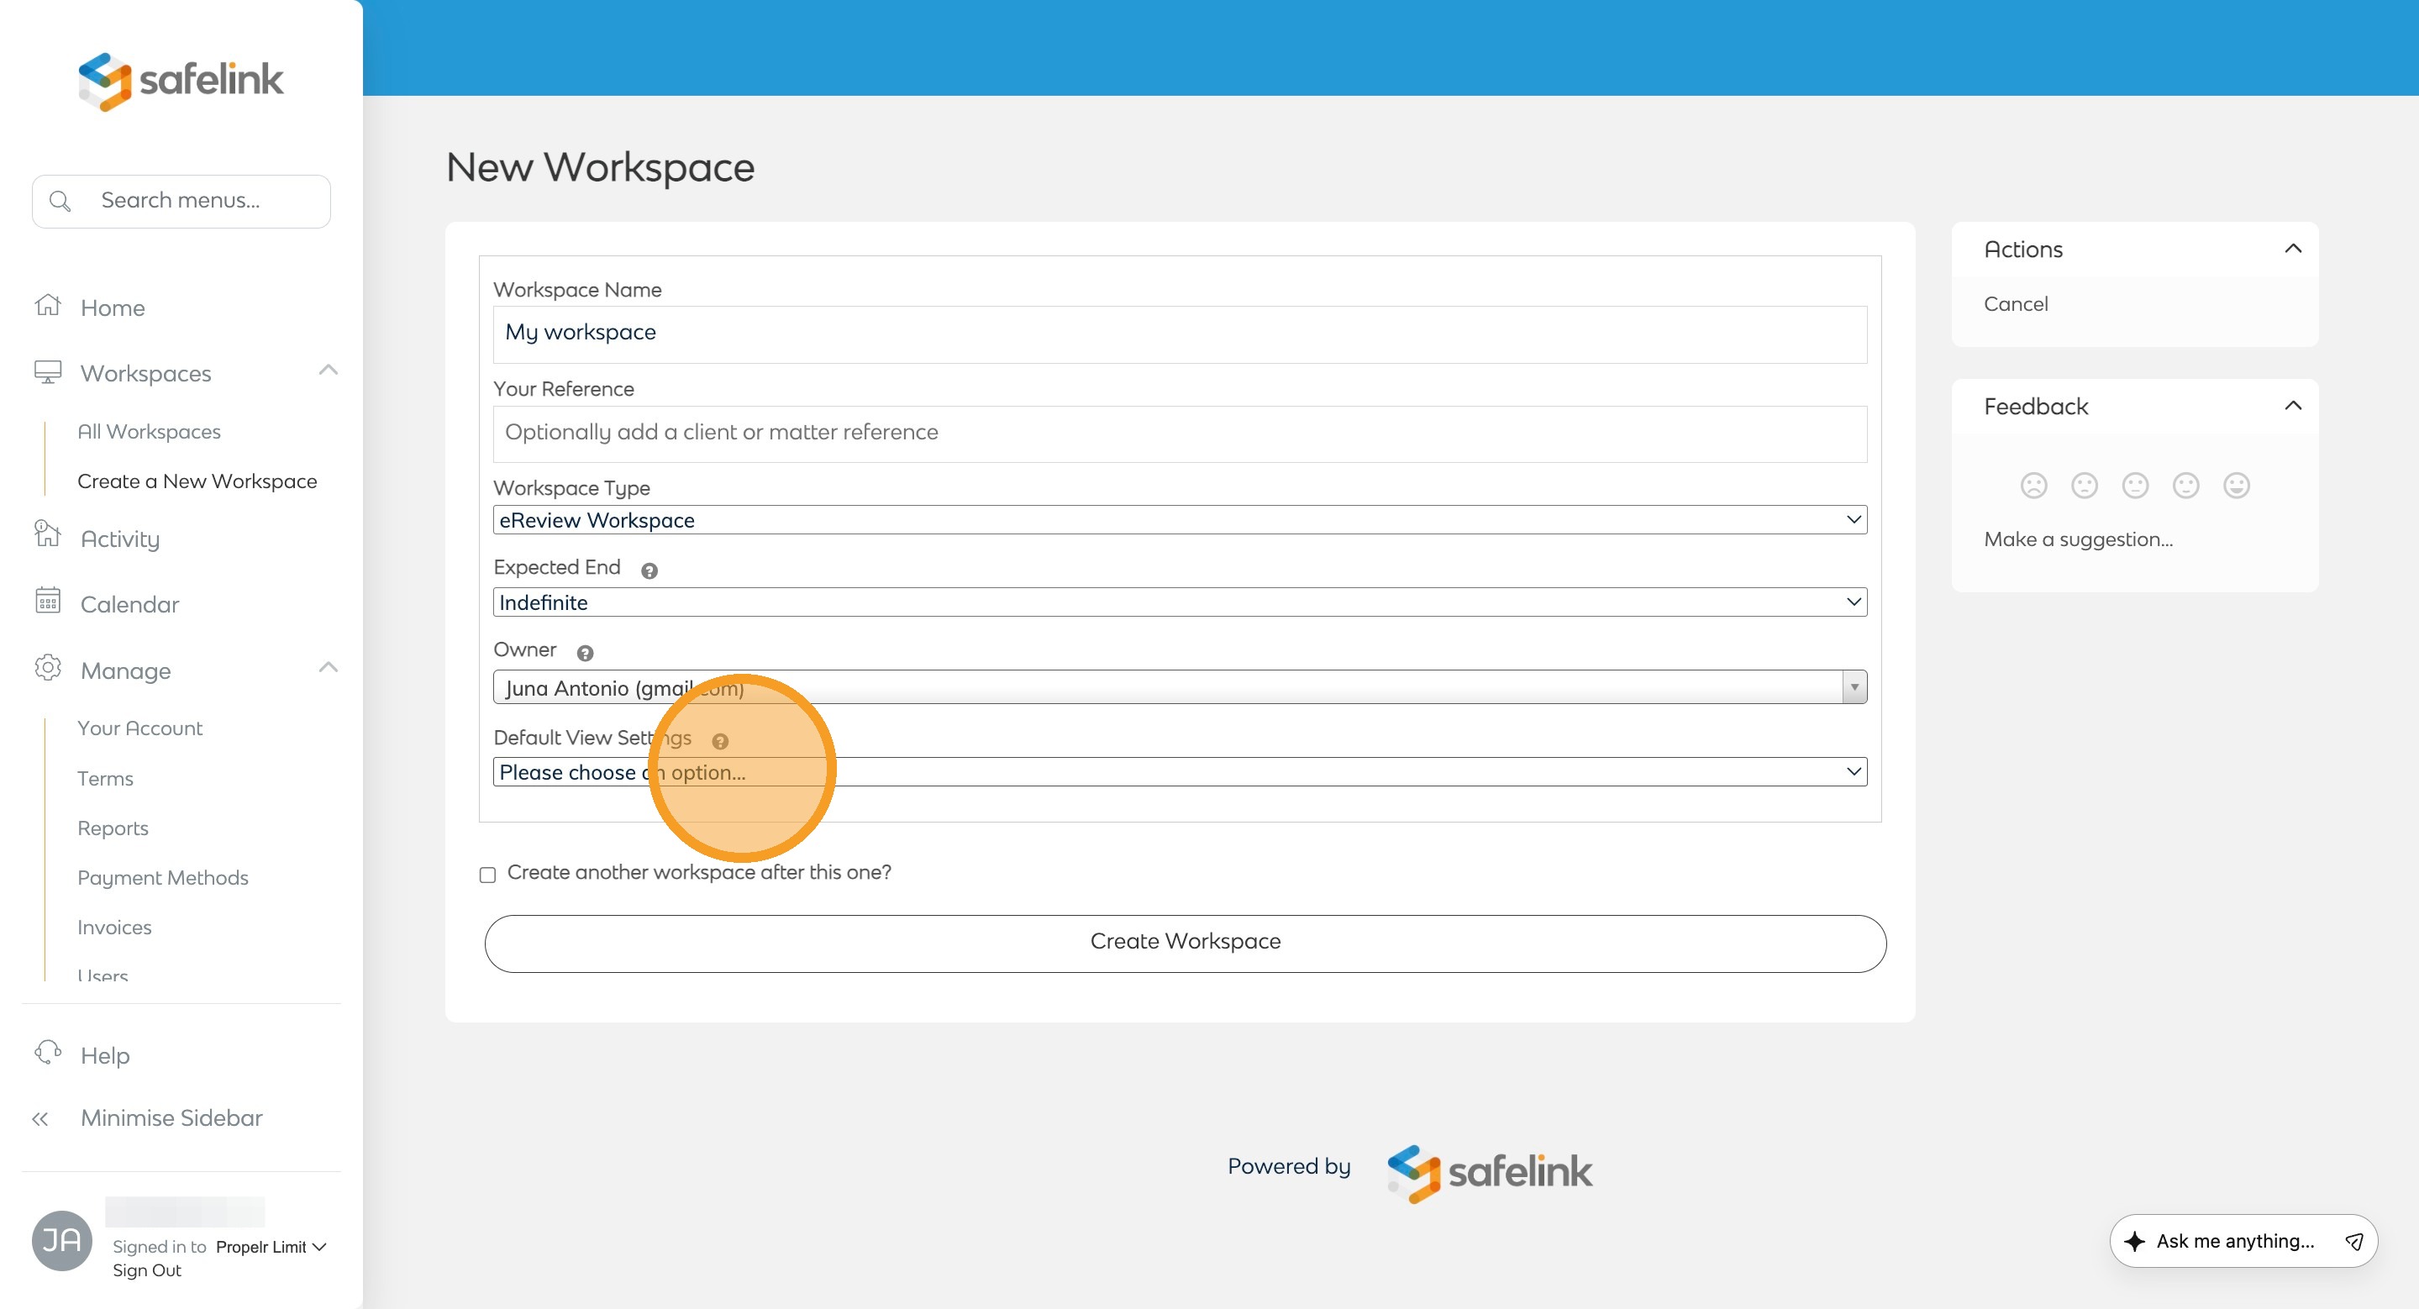The image size is (2419, 1309).
Task: Collapse the Workspaces sidebar menu
Action: point(328,371)
